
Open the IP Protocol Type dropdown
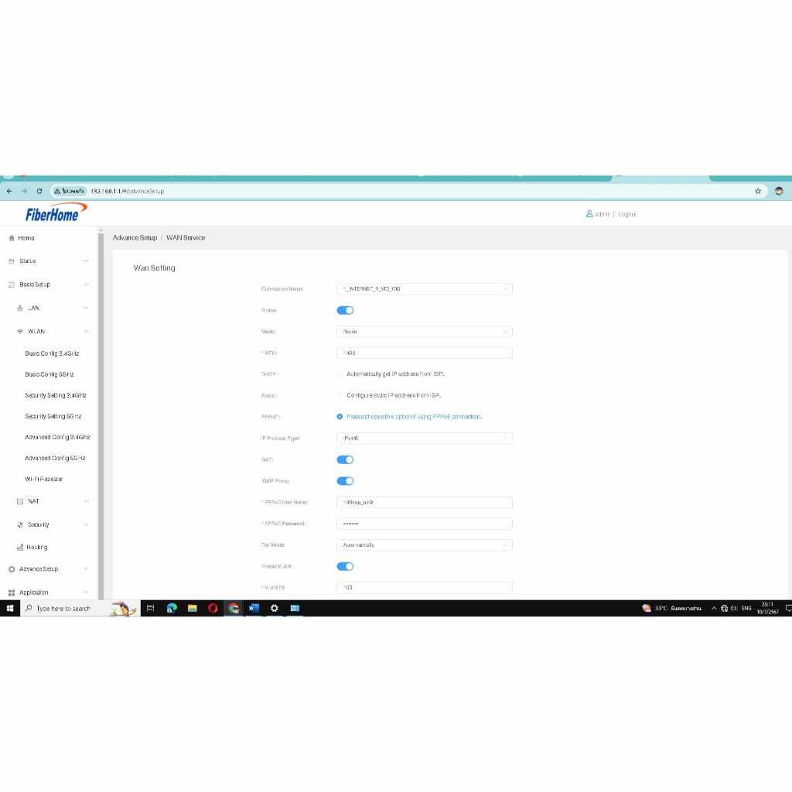425,439
